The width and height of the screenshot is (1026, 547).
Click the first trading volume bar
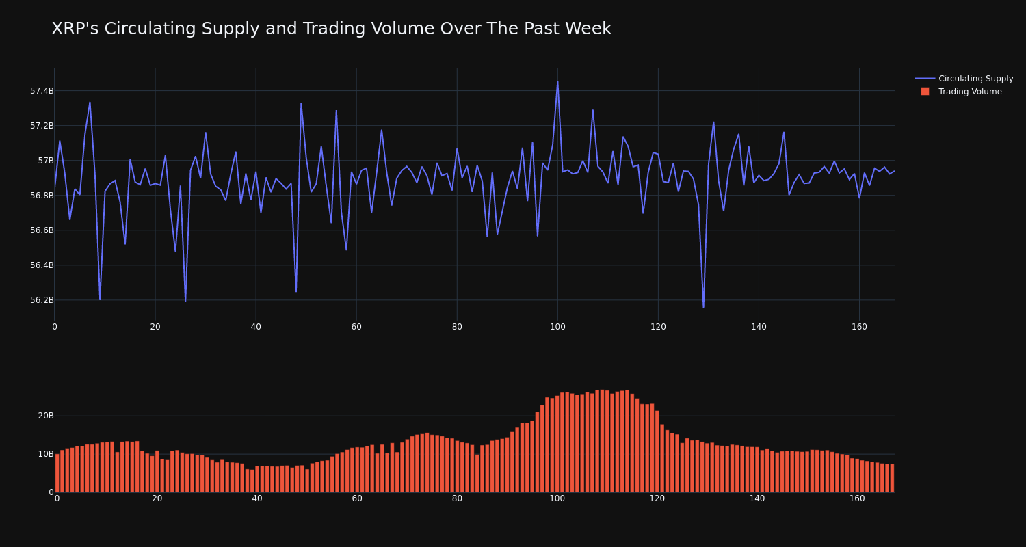[x=57, y=473]
